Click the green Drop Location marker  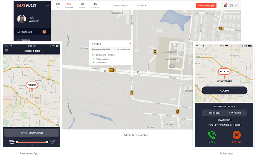tap(93, 62)
